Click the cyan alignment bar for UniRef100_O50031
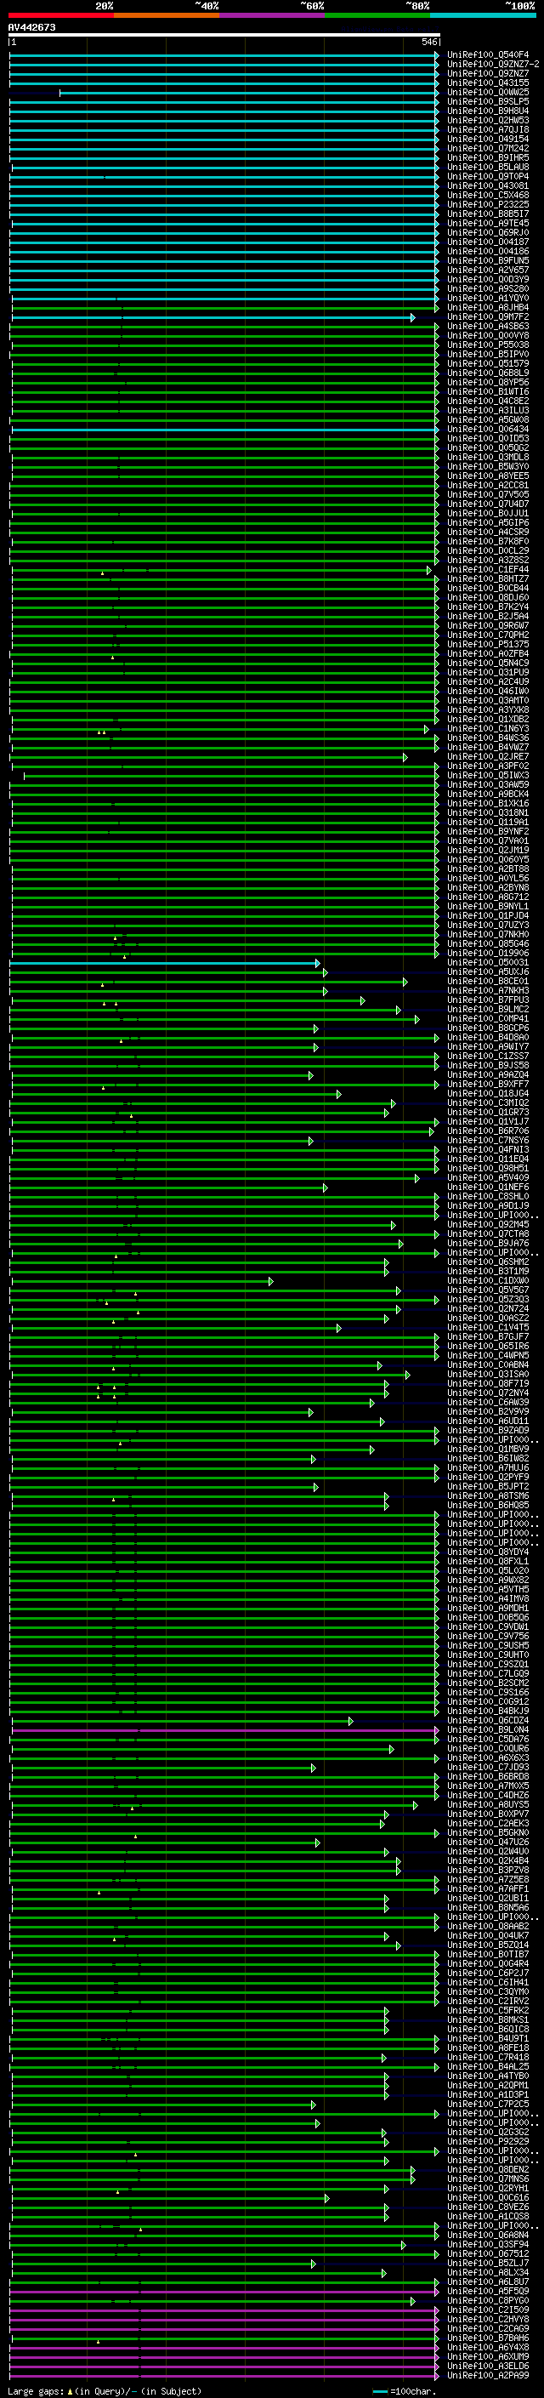This screenshot has height=2398, width=544. 165,963
